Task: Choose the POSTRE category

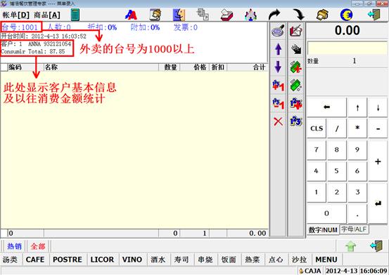Action: 68,260
